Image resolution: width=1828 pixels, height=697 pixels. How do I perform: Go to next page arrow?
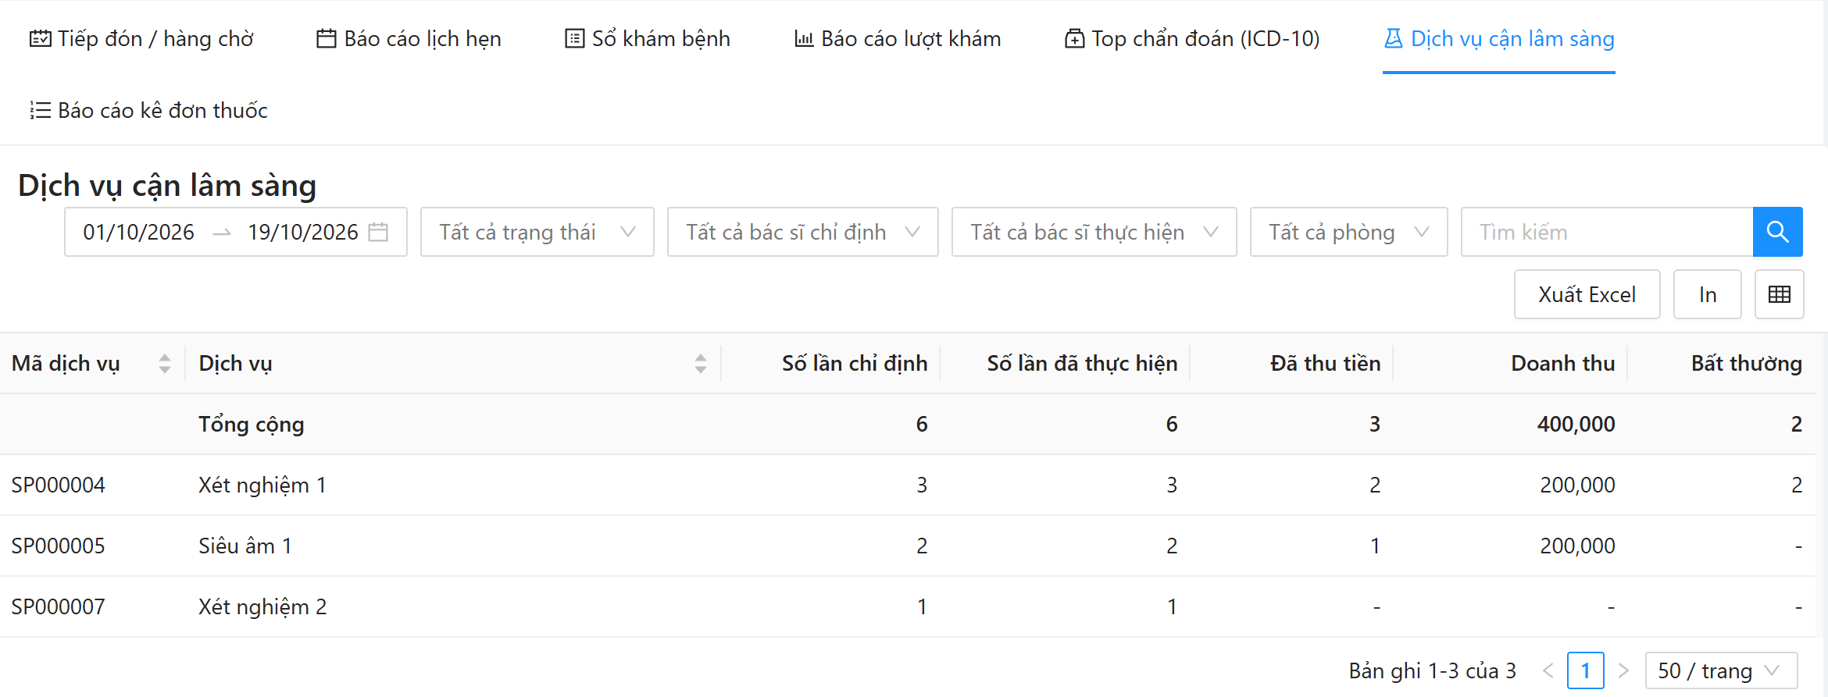click(x=1623, y=670)
